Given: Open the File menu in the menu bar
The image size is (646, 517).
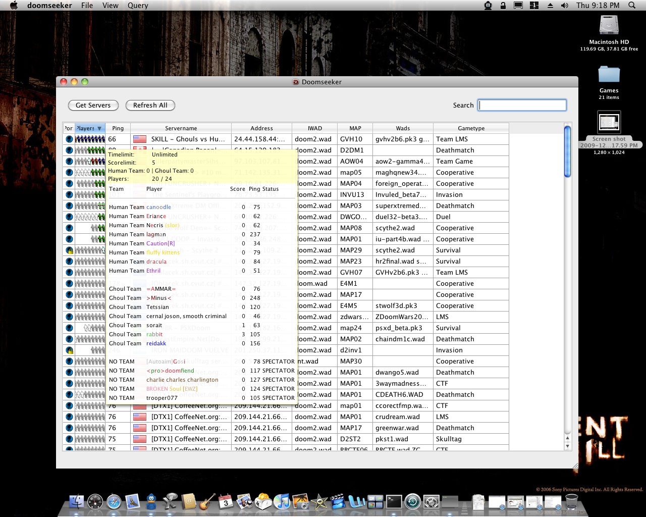Looking at the screenshot, I should (x=87, y=6).
